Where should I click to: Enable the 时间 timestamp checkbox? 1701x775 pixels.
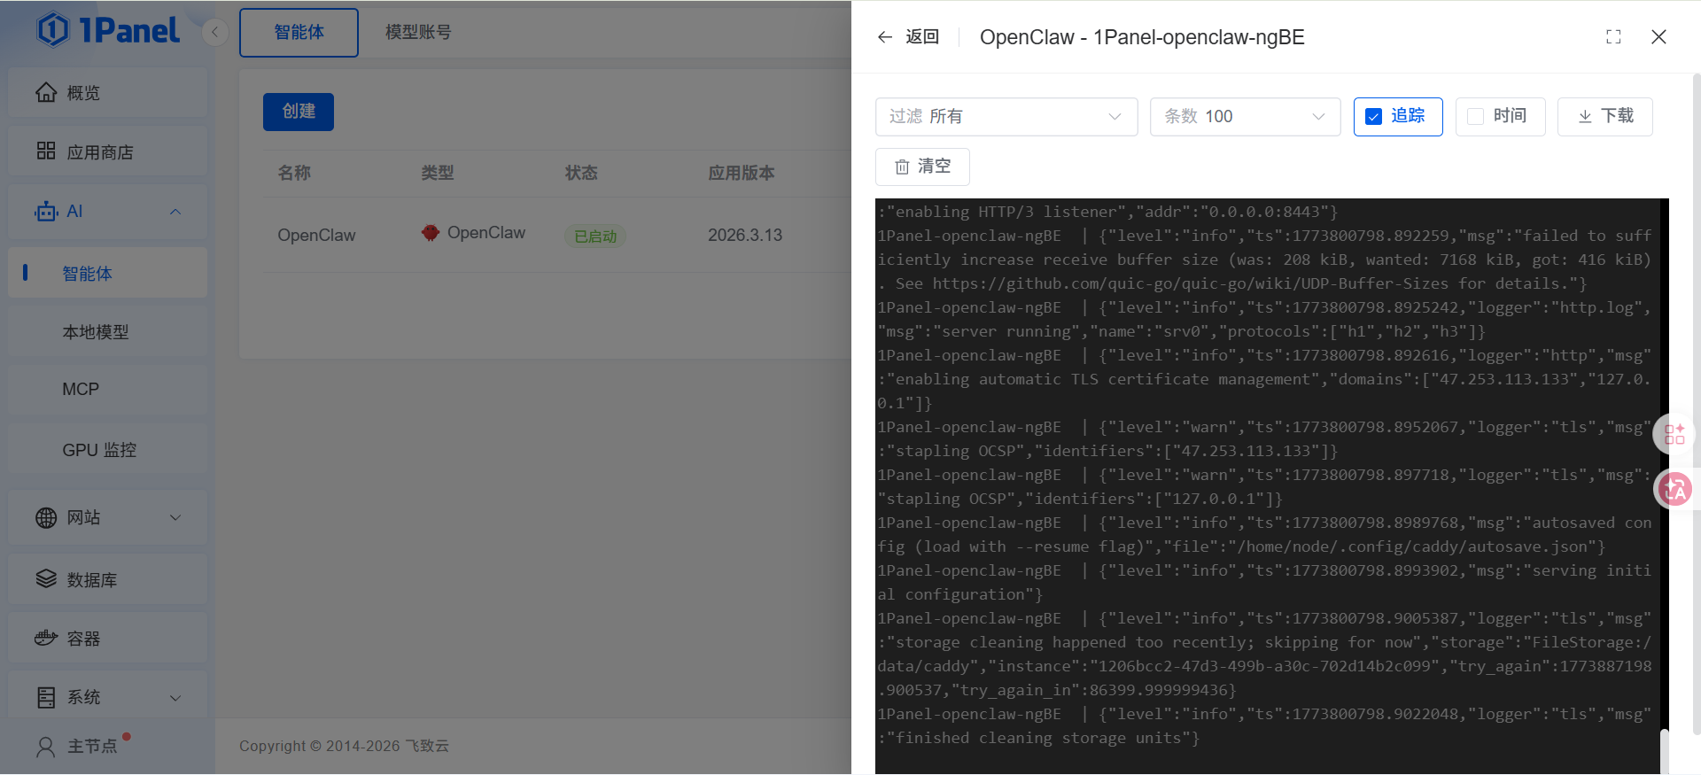tap(1475, 117)
